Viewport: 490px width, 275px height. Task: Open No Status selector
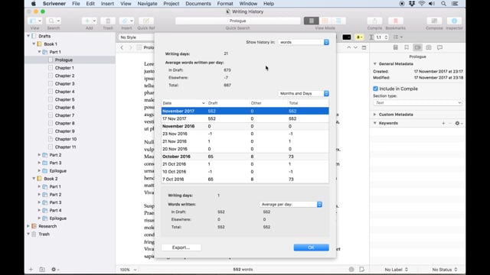[445, 270]
